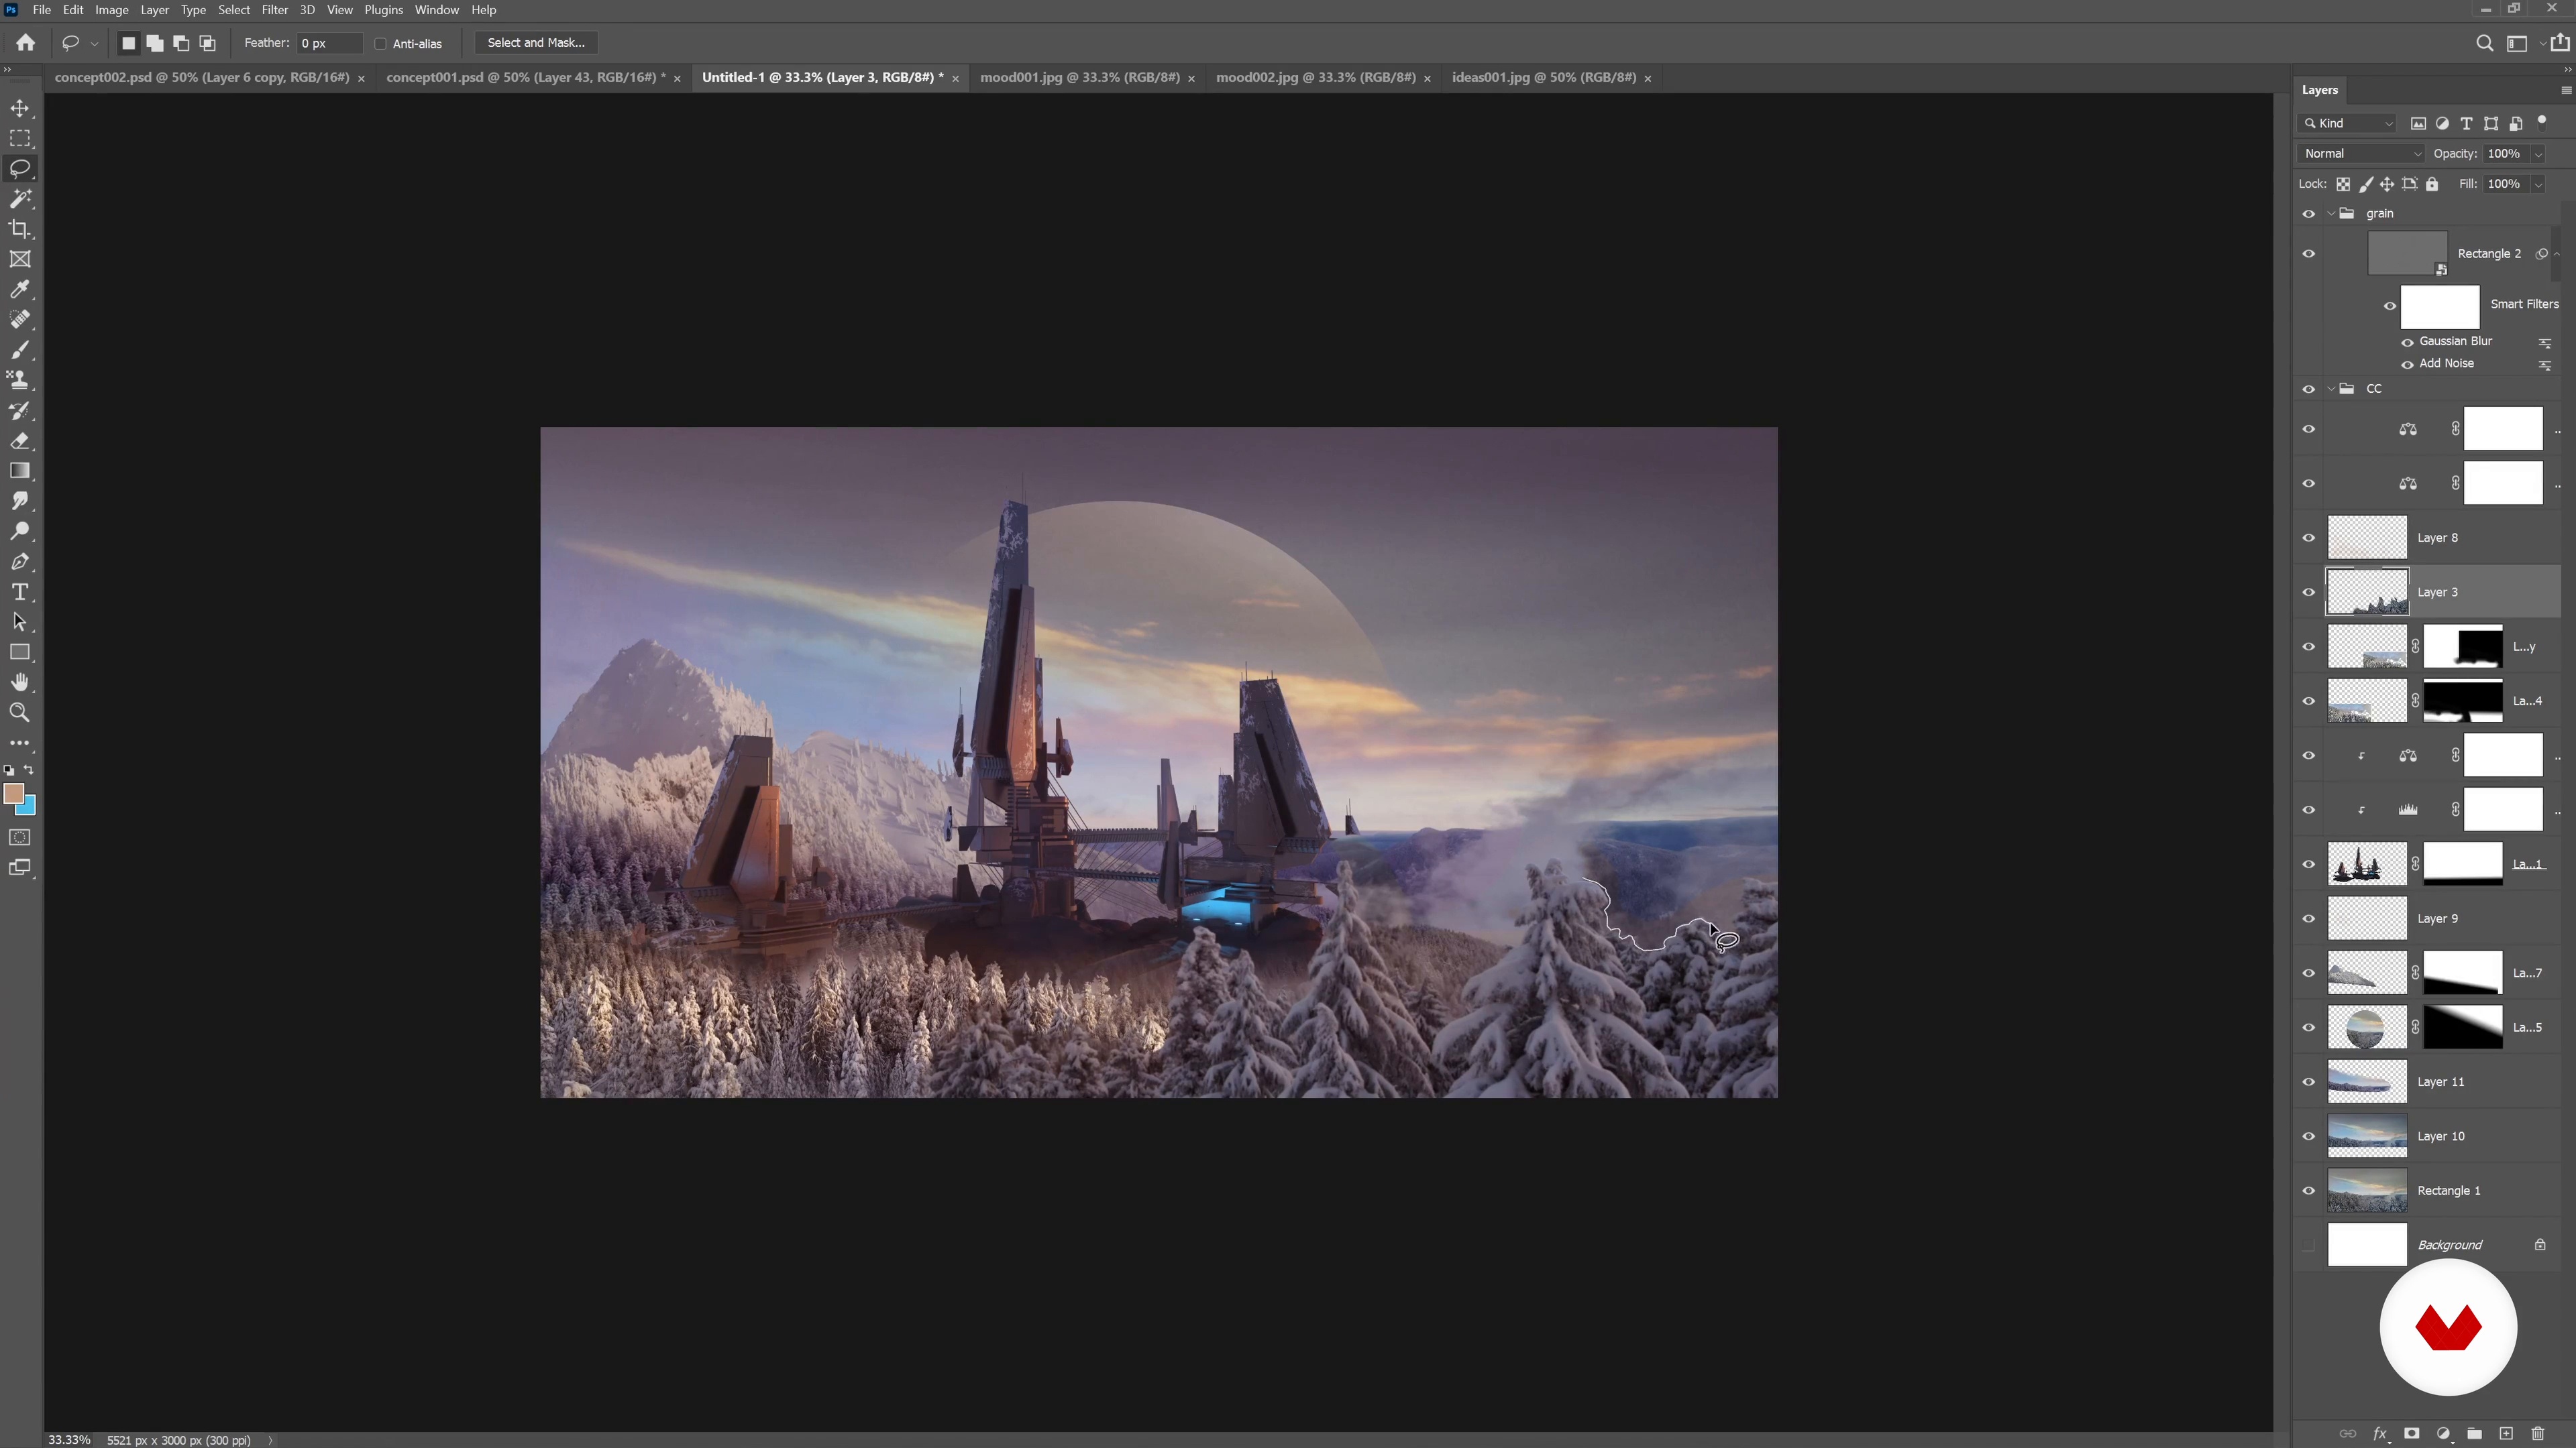The width and height of the screenshot is (2576, 1448).
Task: Select the Magic Wand tool
Action: click(x=20, y=199)
